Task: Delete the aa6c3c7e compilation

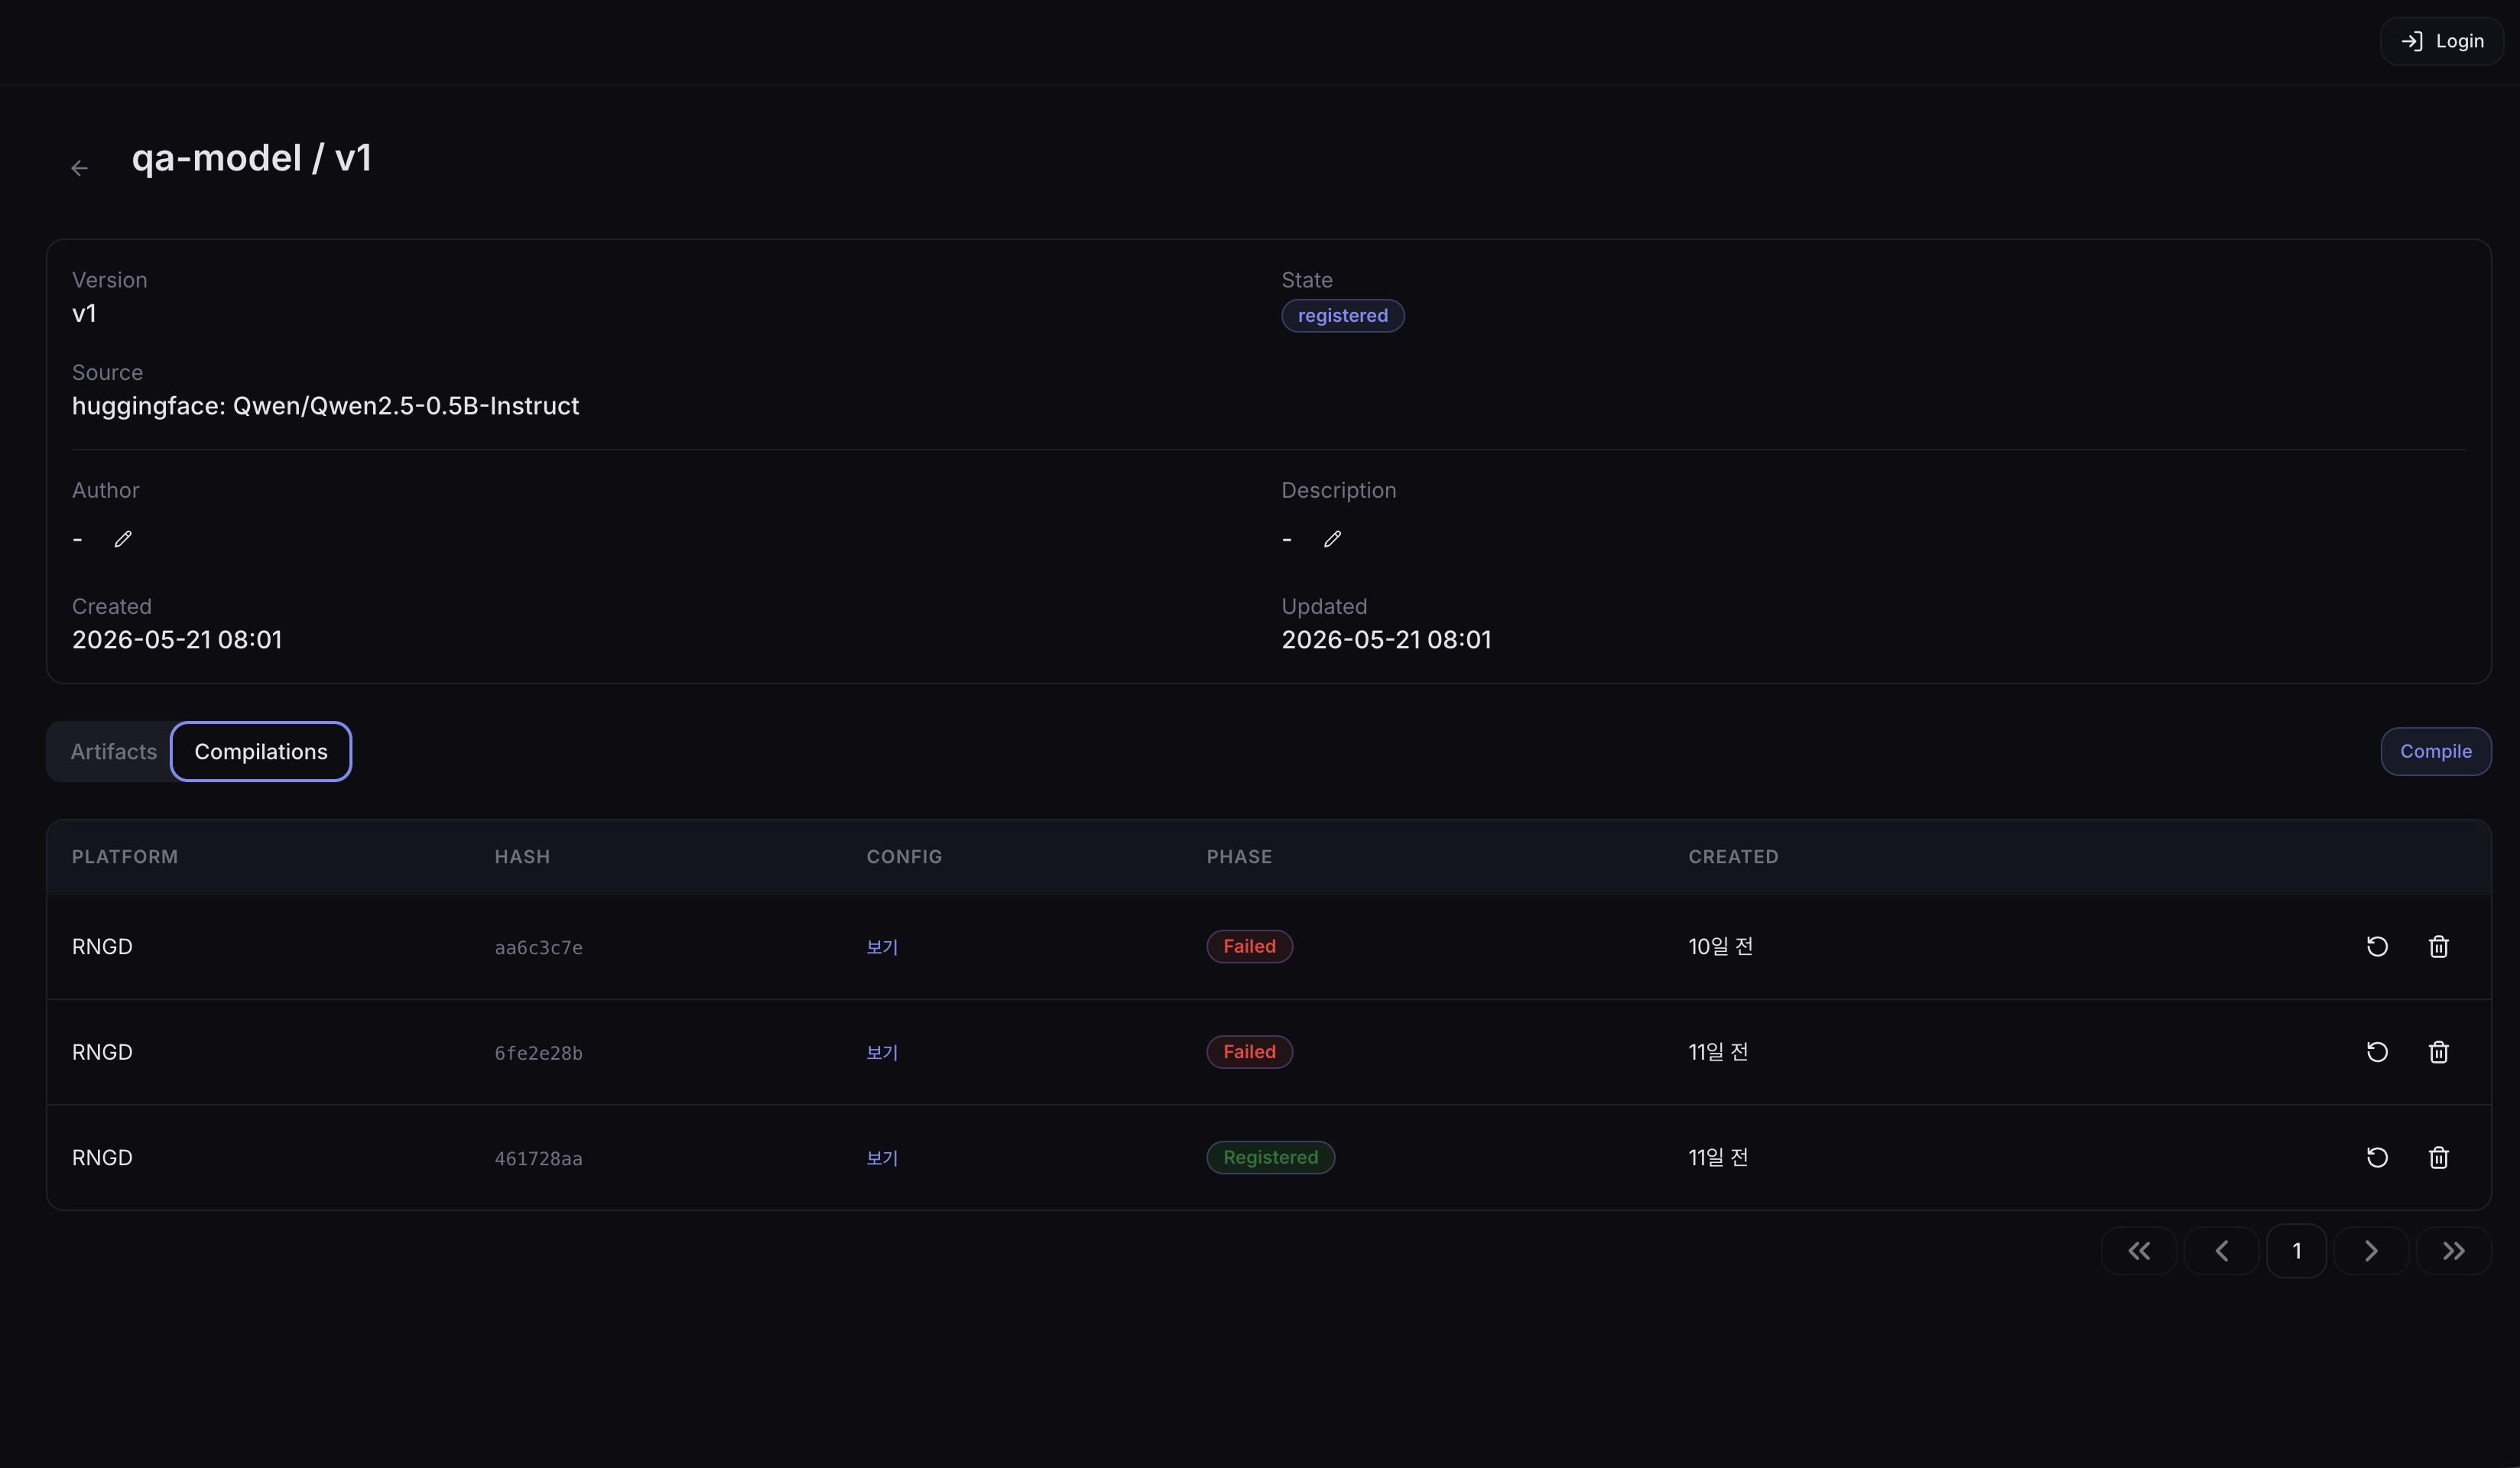Action: click(2438, 946)
